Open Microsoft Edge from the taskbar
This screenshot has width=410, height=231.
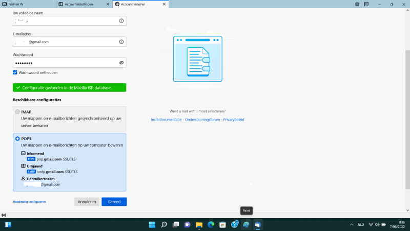(x=211, y=224)
